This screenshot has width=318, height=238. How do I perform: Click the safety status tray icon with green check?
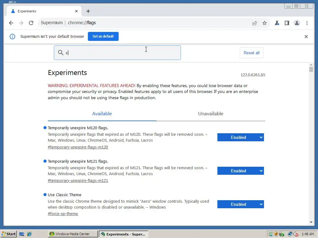[x=281, y=234]
